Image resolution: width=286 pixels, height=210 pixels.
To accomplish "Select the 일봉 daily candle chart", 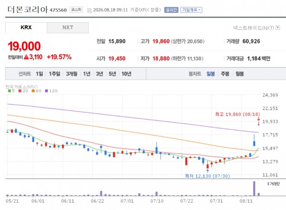I will 211,74.
